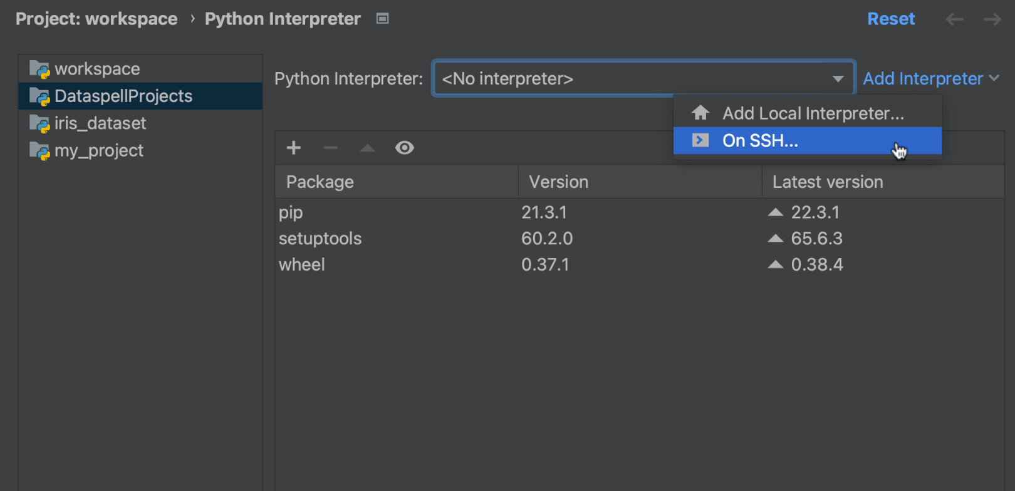Click the upgrade arrow next to setuptools 65.6.3
The width and height of the screenshot is (1015, 491).
[x=776, y=239]
